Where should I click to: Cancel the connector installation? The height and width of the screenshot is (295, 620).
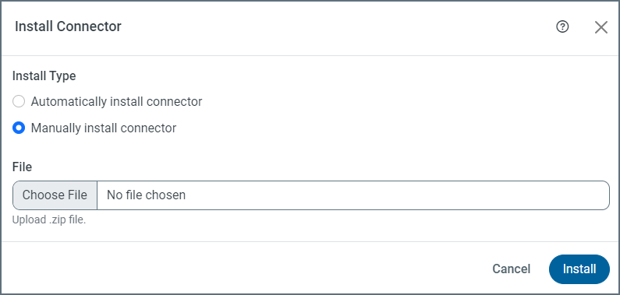511,269
